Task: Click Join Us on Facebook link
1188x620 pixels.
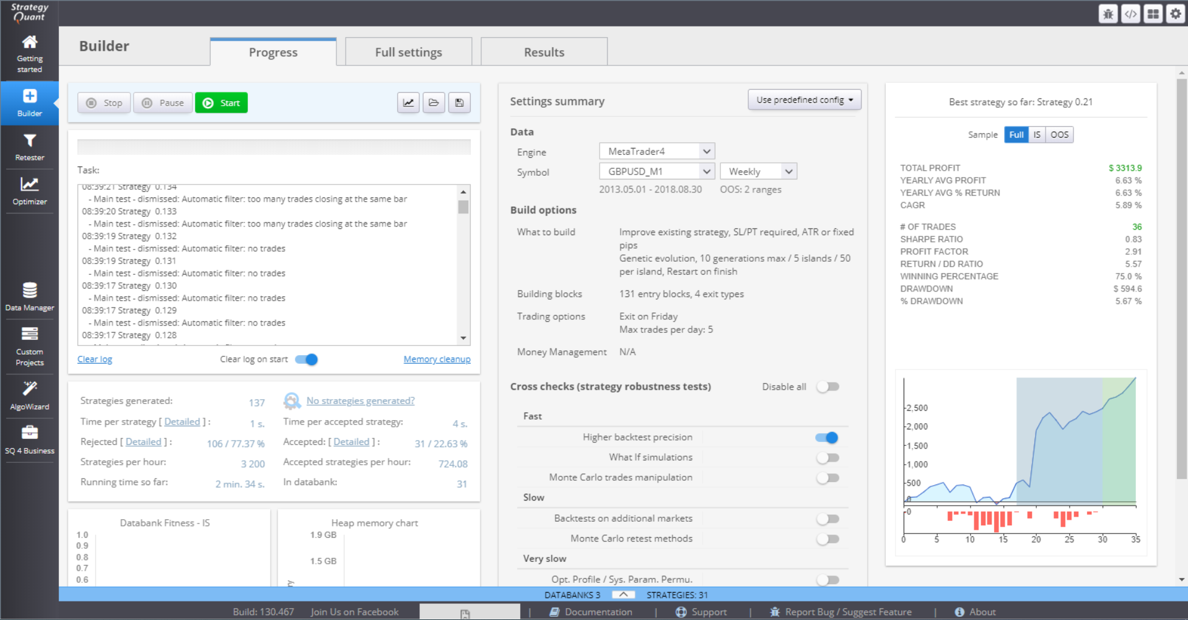Action: click(x=354, y=612)
